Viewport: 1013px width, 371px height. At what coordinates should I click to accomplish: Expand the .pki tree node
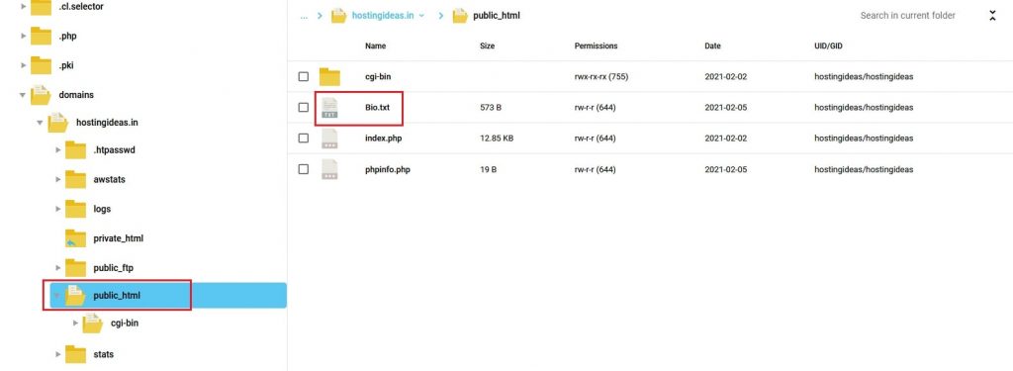[24, 65]
